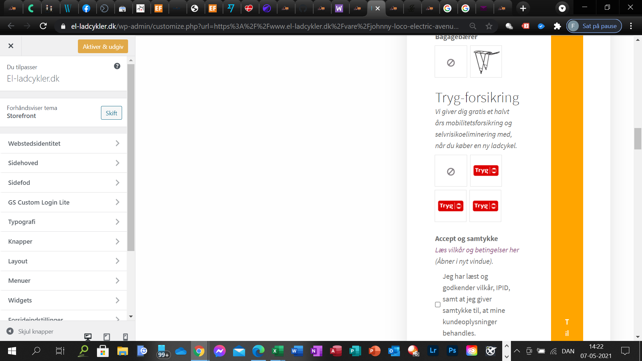This screenshot has height=361, width=642.
Task: Click the customizer panel scrollbar thumb
Action: (131, 157)
